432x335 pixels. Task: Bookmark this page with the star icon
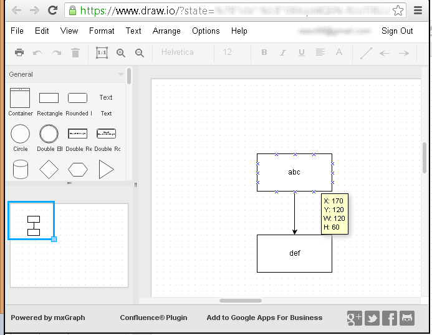tap(397, 11)
